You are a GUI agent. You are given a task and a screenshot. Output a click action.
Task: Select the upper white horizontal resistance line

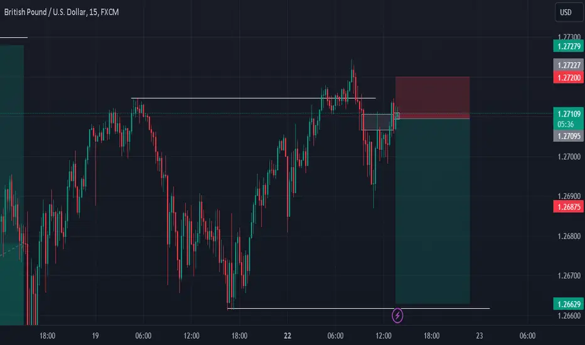(254, 98)
